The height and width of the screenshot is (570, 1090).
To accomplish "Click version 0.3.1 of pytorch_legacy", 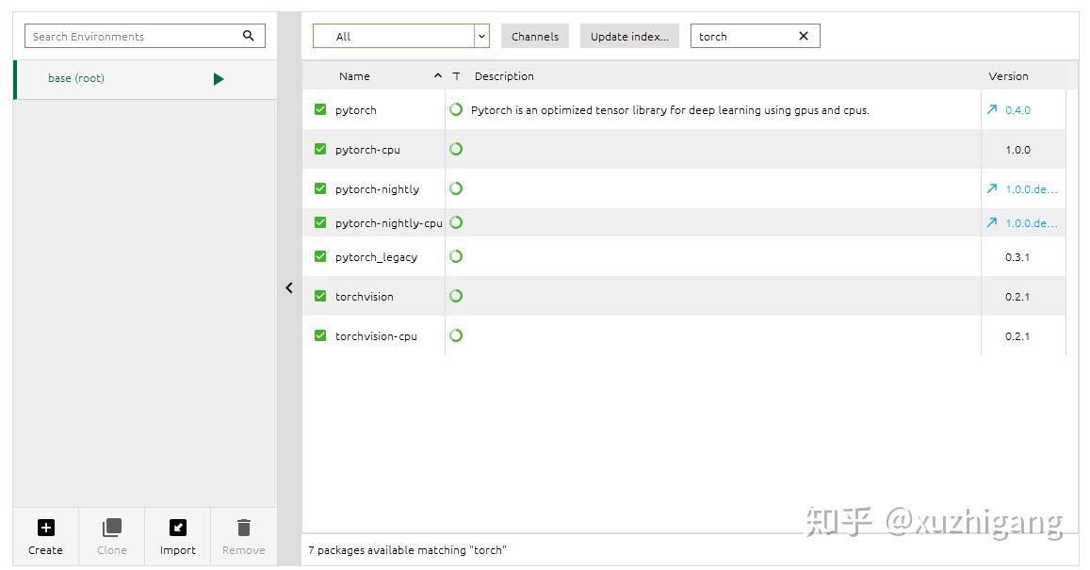I will click(x=1017, y=257).
